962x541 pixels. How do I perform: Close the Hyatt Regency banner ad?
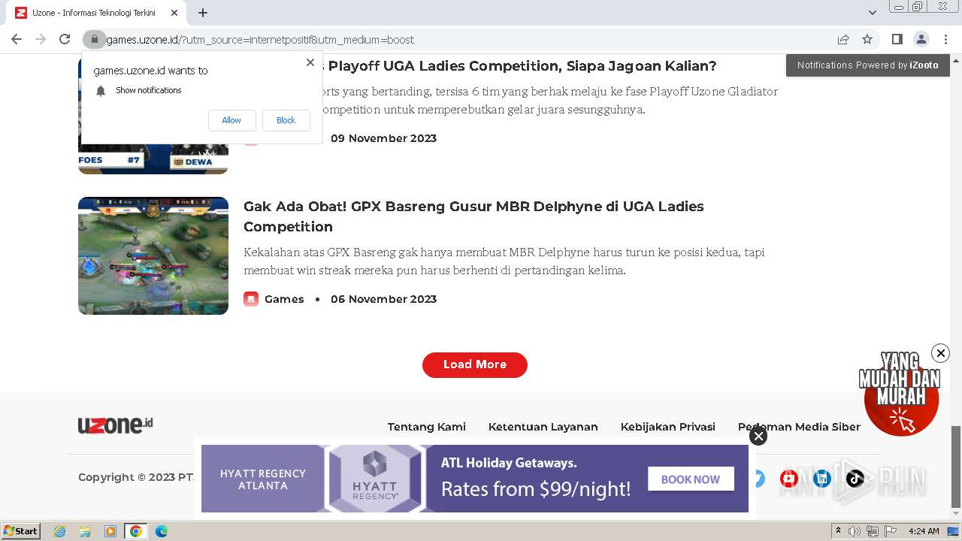click(758, 436)
